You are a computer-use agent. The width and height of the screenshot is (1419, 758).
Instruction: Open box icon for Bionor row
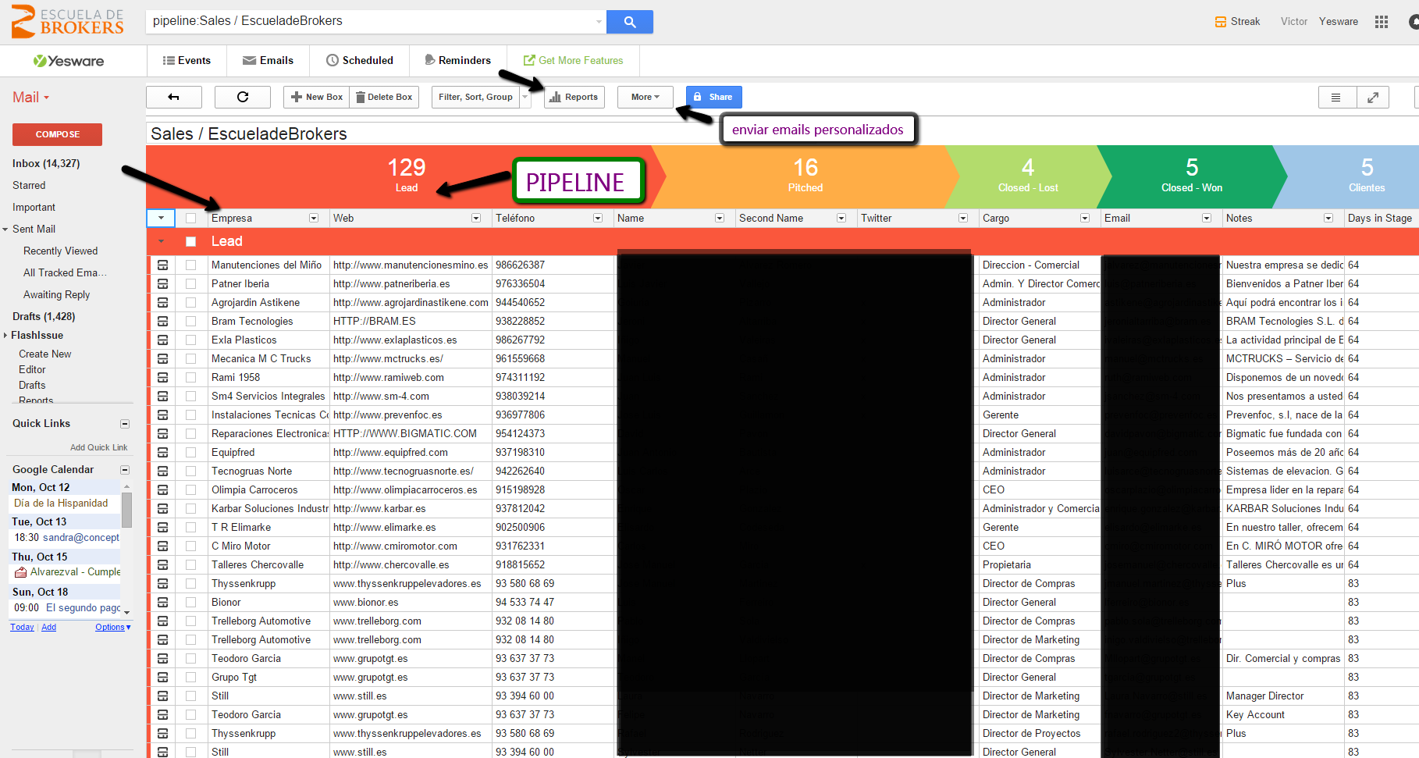(x=162, y=603)
